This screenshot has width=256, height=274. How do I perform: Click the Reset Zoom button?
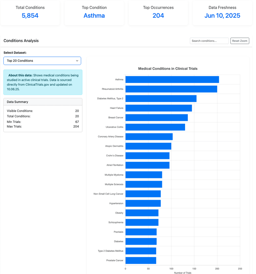[x=239, y=41]
